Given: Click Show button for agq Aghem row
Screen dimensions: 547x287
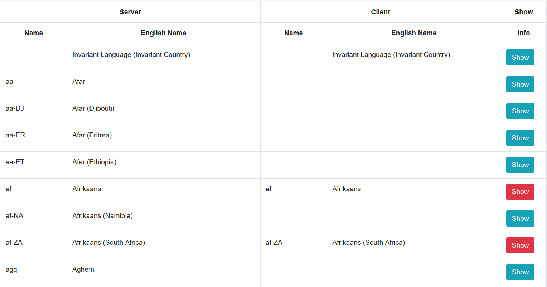Looking at the screenshot, I should (x=520, y=272).
